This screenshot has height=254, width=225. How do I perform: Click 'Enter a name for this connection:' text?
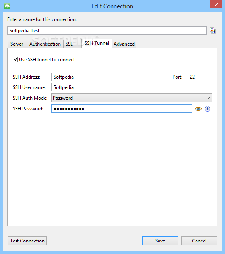[42, 19]
